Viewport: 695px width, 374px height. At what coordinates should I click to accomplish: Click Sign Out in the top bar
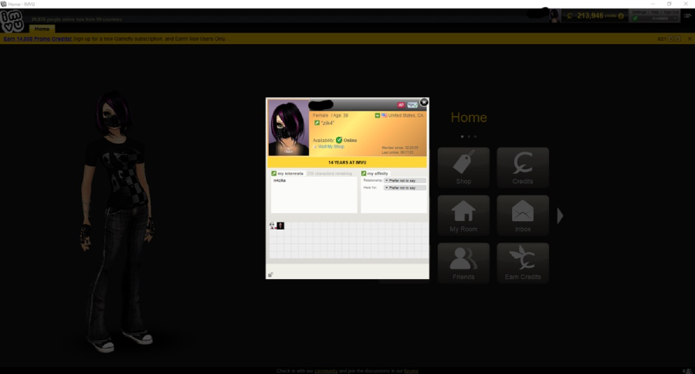click(670, 12)
